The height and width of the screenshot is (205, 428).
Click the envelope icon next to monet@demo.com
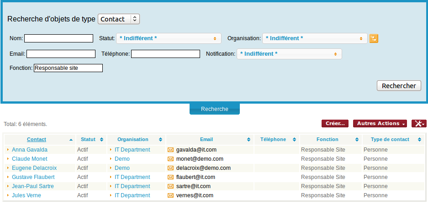pos(171,159)
